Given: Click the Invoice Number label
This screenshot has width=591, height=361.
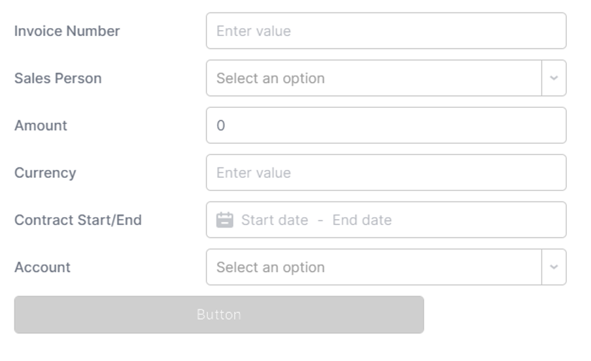Looking at the screenshot, I should click(x=67, y=31).
